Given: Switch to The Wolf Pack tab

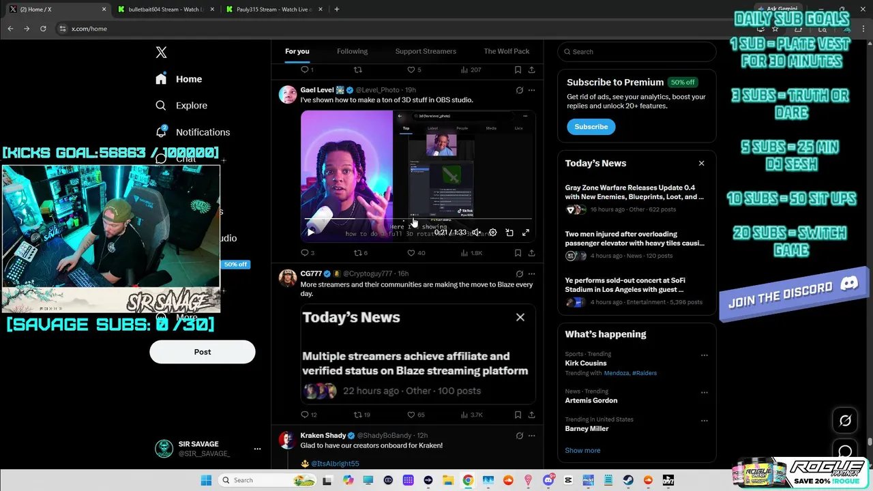Looking at the screenshot, I should [507, 52].
